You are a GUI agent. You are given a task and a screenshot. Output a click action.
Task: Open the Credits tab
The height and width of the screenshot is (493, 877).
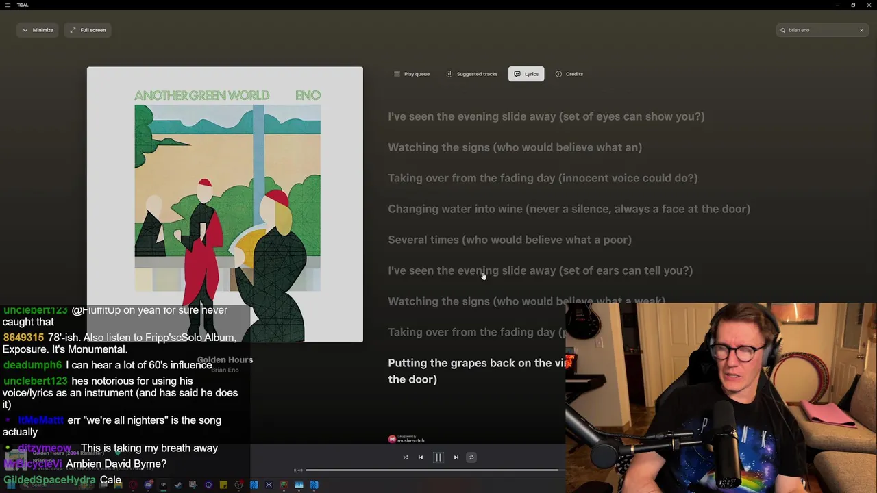coord(569,74)
